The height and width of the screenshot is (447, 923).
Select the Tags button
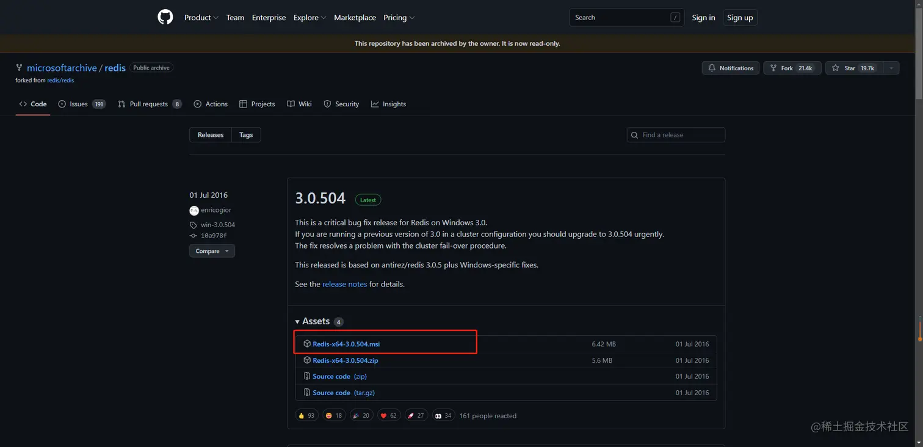(x=246, y=135)
